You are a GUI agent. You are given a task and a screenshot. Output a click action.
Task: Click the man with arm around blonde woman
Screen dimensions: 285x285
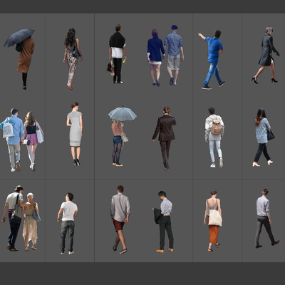tap(14, 218)
